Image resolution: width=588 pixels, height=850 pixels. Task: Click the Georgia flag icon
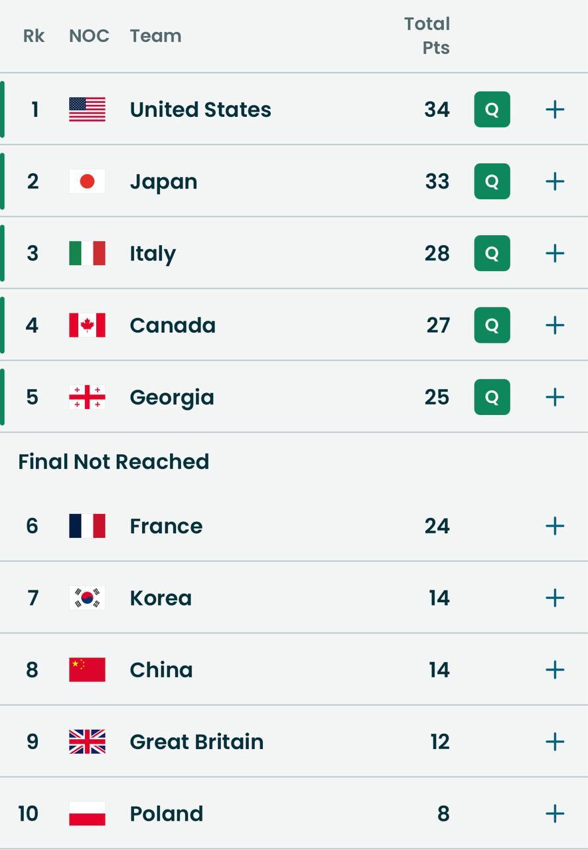point(87,397)
